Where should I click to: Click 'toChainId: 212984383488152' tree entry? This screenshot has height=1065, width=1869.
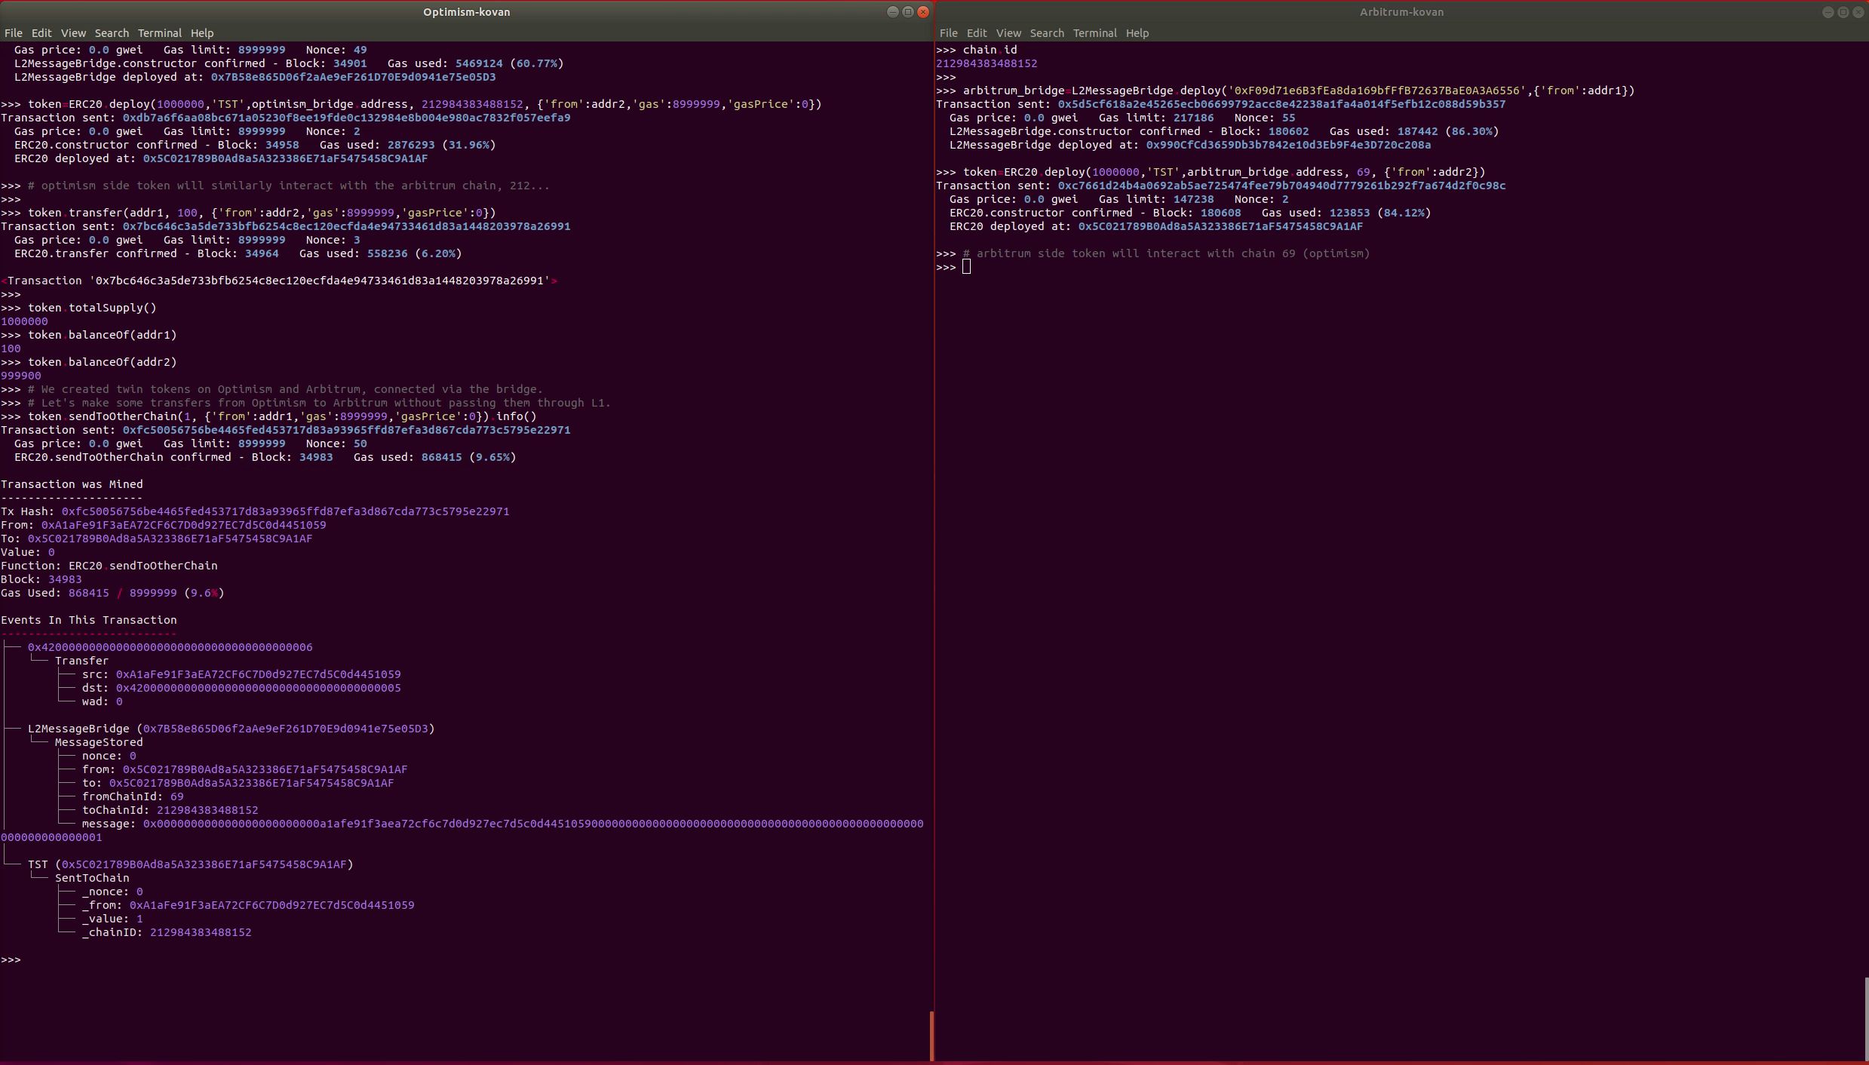170,810
